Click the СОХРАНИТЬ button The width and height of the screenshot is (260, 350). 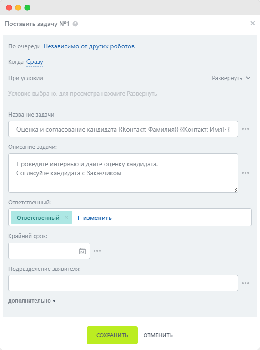(x=112, y=335)
